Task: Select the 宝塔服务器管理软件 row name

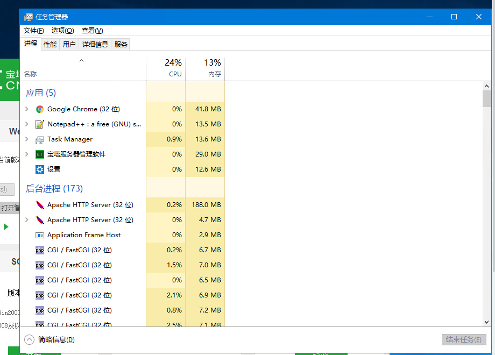Action: click(76, 154)
